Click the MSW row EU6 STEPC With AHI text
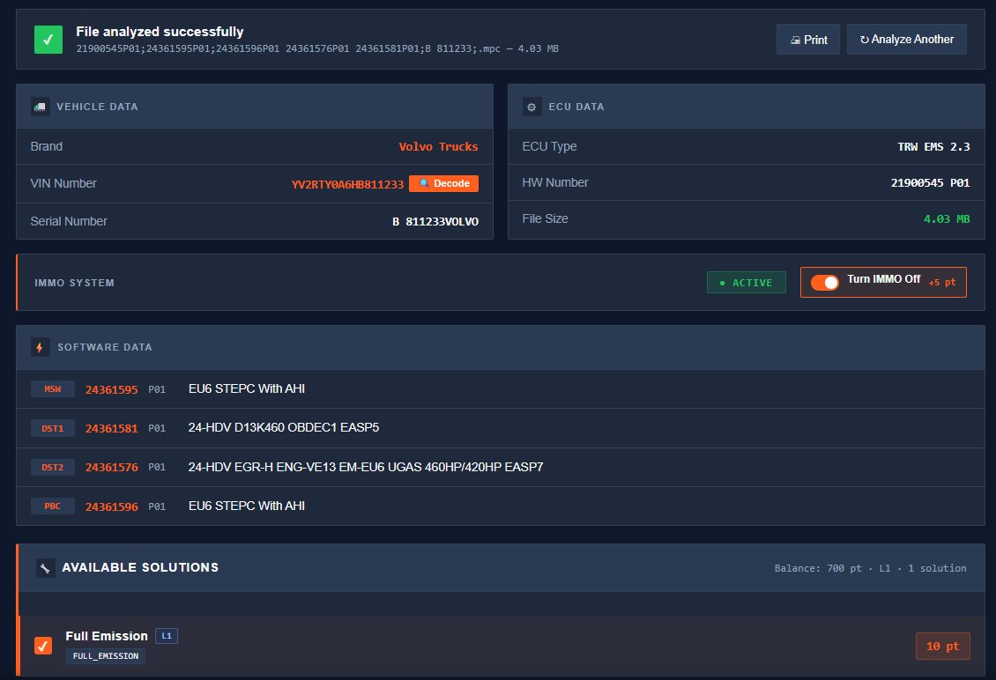Screen dimensions: 996x680 coord(247,388)
